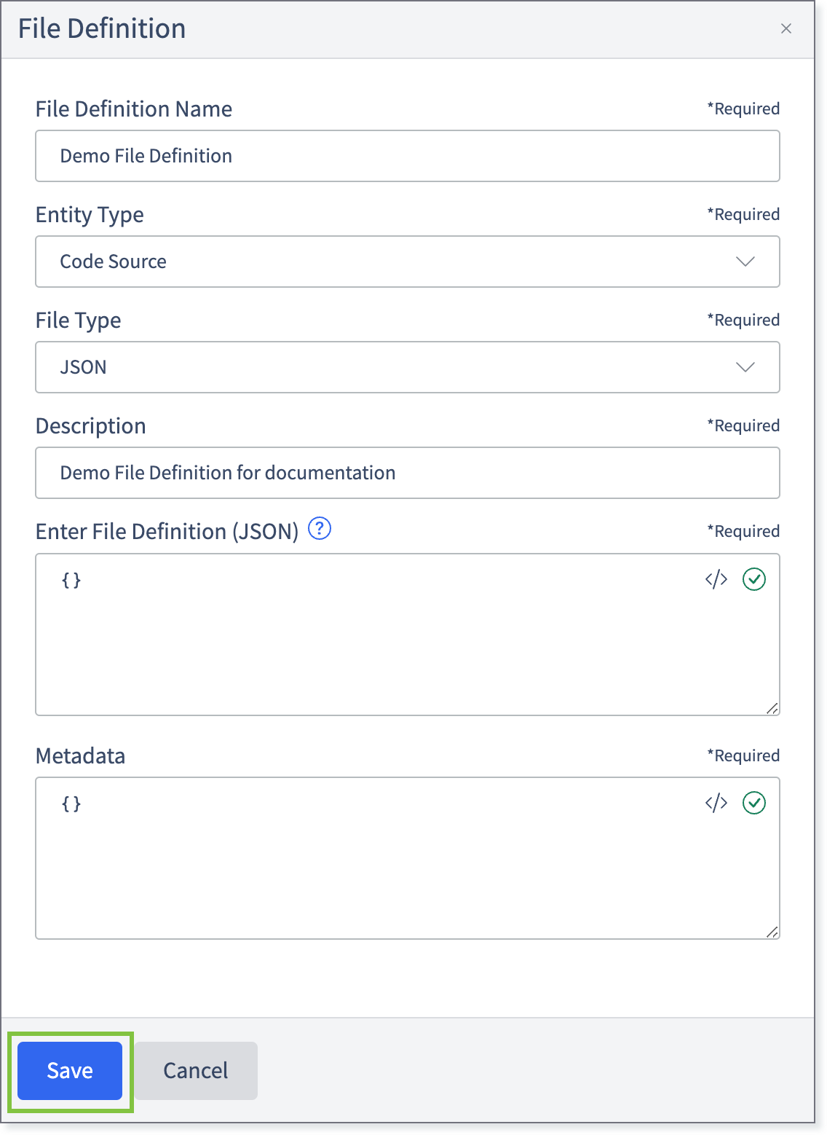Focus the File Definition Name input
Viewport: 827px width, 1135px height.
408,156
